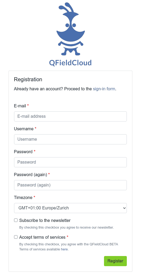Tick the Subscribe to the newsletter checkbox
The height and width of the screenshot is (276, 143).
16,220
